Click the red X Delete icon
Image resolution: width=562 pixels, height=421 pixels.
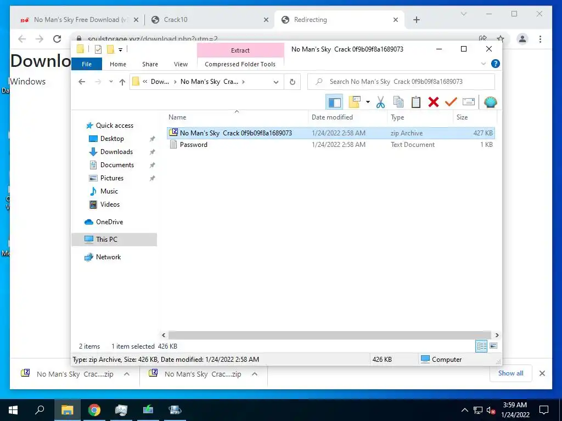point(434,102)
